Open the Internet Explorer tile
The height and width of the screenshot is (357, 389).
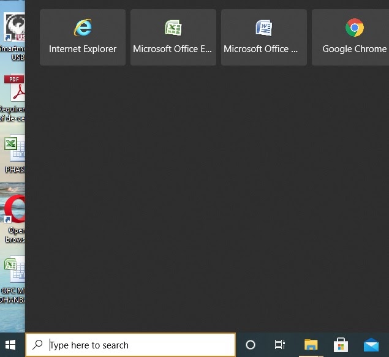click(83, 37)
